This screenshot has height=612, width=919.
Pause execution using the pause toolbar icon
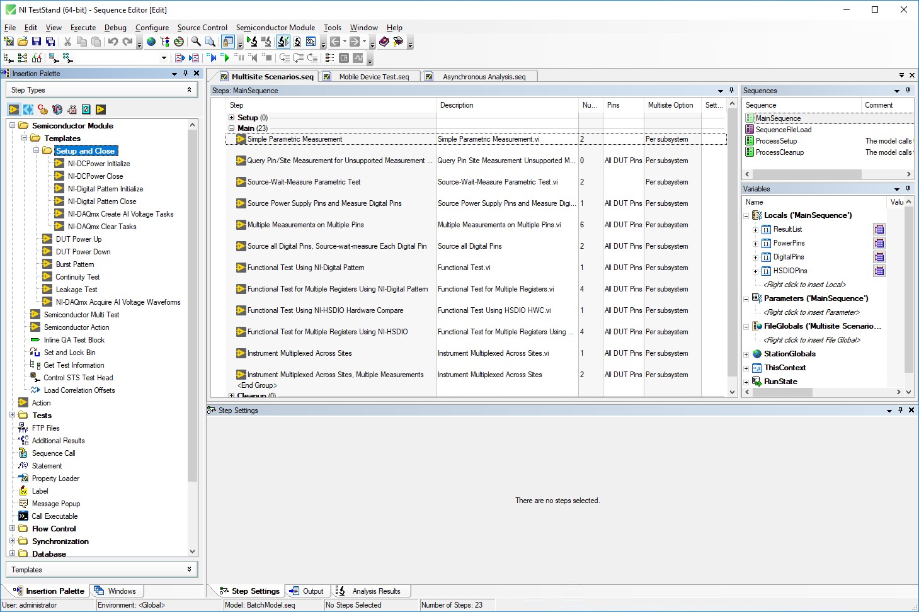point(240,57)
